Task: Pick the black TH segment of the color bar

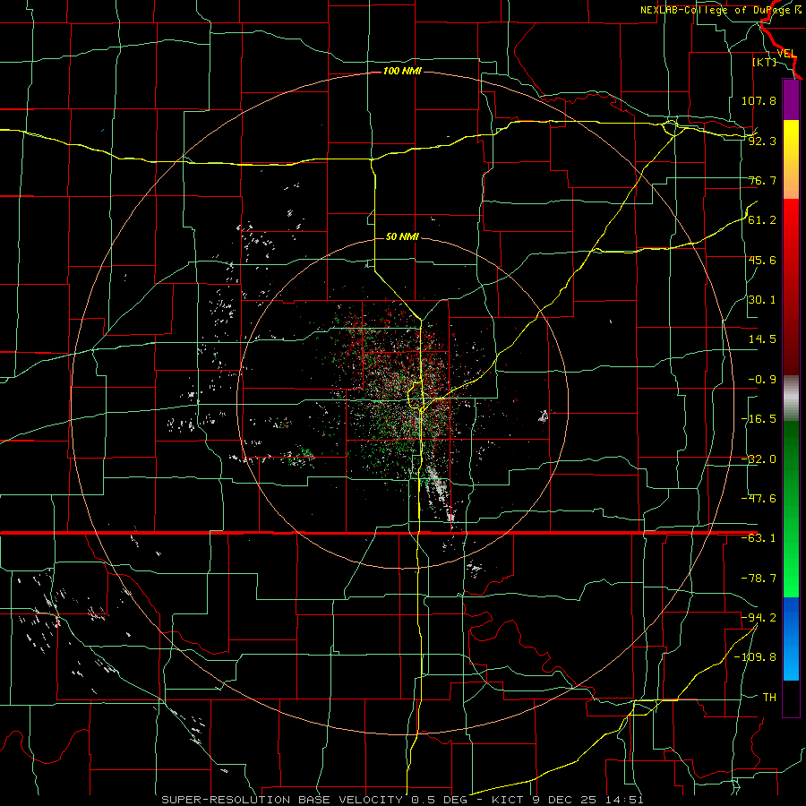Action: (791, 698)
